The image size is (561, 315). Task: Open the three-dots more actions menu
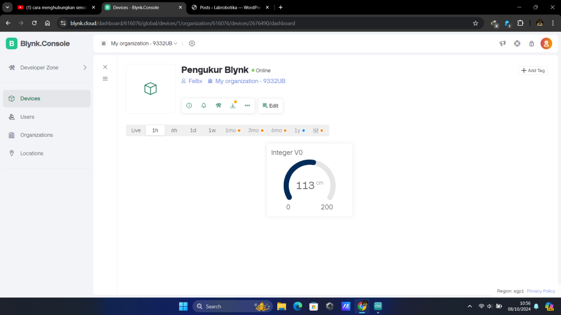tap(248, 106)
